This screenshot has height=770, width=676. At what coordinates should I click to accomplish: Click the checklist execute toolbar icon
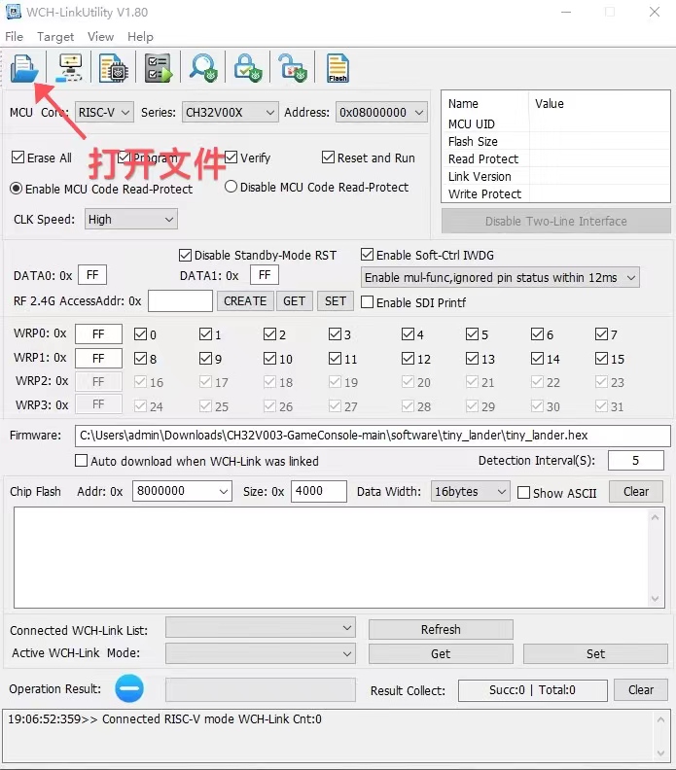158,67
